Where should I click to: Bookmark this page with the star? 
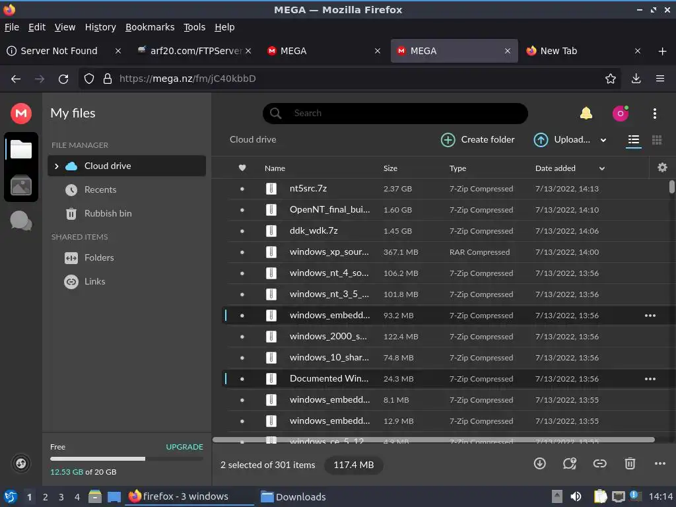click(610, 79)
